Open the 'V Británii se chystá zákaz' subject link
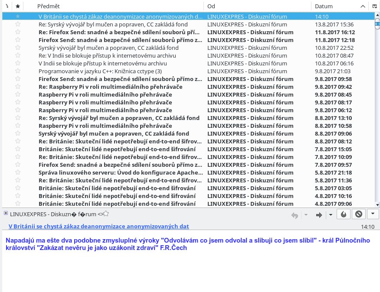380x292 pixels. [98, 226]
